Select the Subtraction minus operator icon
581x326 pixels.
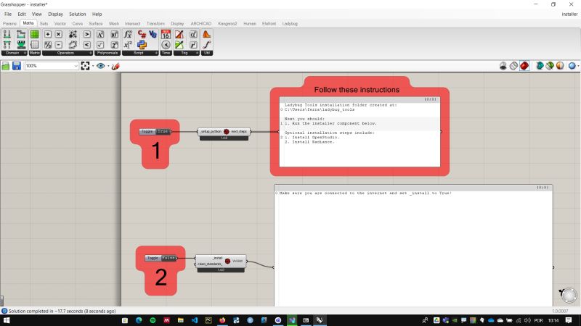pyautogui.click(x=59, y=45)
